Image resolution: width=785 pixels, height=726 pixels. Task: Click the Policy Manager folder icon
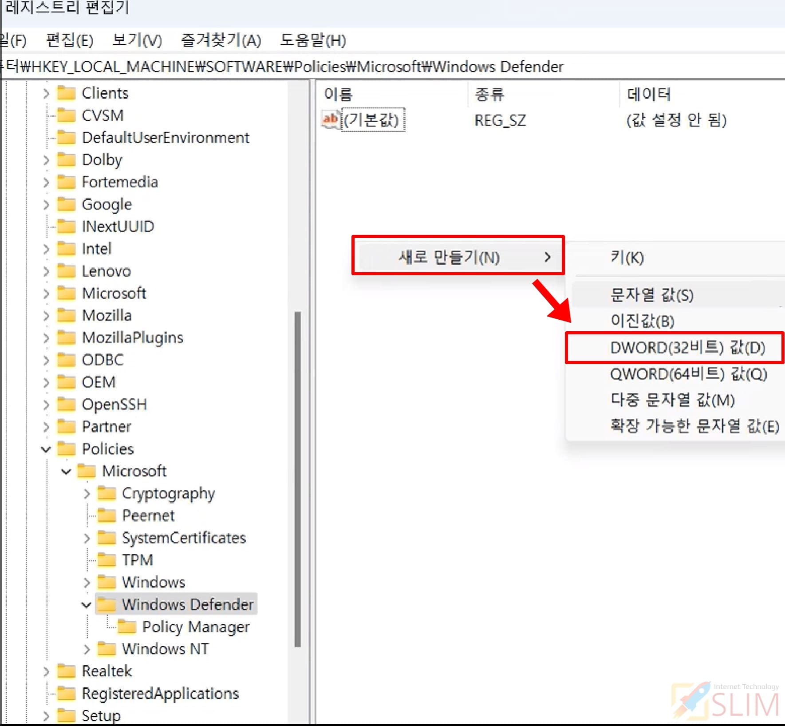[127, 627]
